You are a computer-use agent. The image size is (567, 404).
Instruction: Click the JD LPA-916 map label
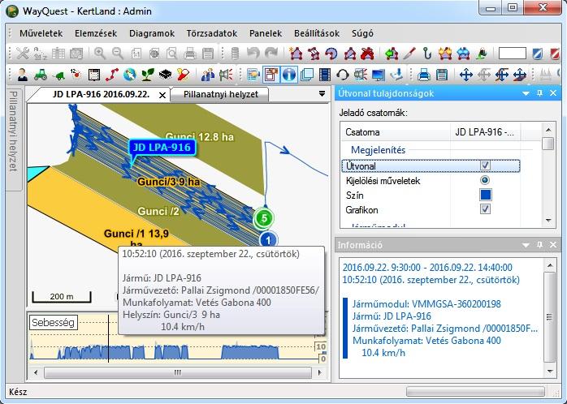162,148
